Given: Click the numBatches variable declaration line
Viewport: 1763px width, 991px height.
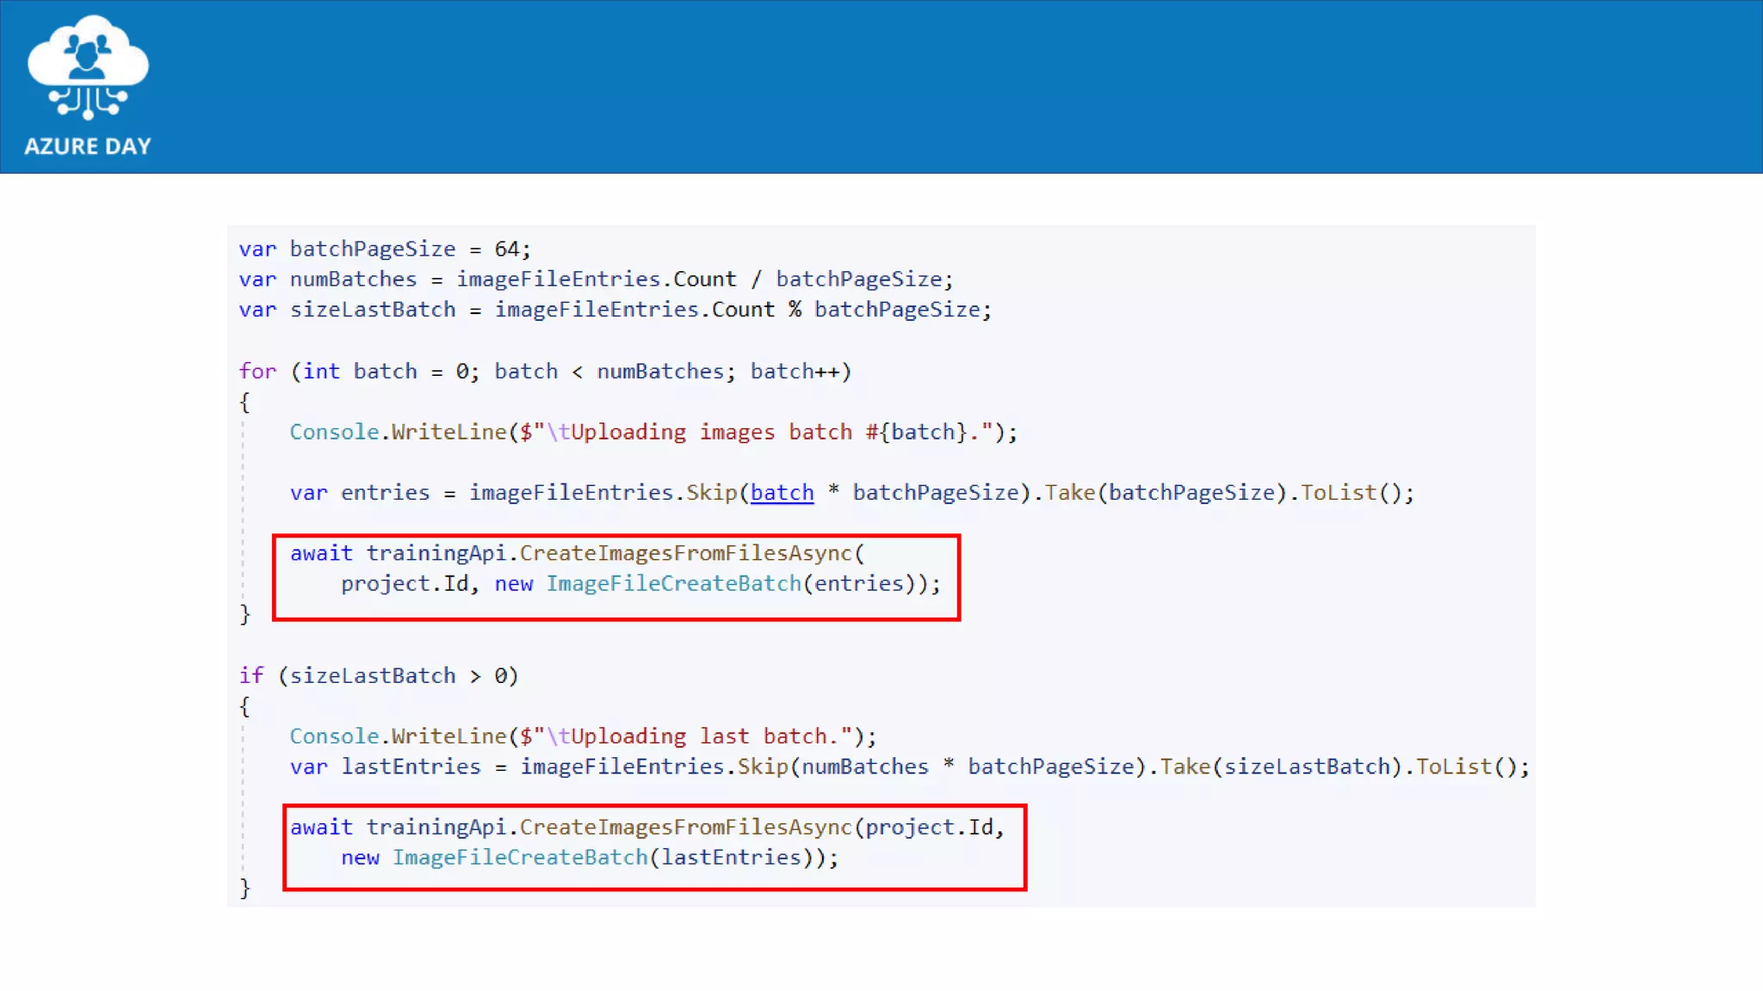Looking at the screenshot, I should [594, 280].
